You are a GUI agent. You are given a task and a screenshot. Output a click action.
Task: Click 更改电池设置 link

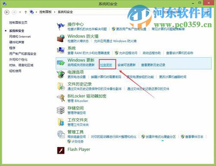[x=76, y=77]
